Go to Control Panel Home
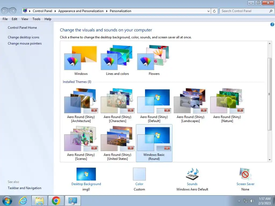Viewport: 275px width, 206px height. [22, 28]
